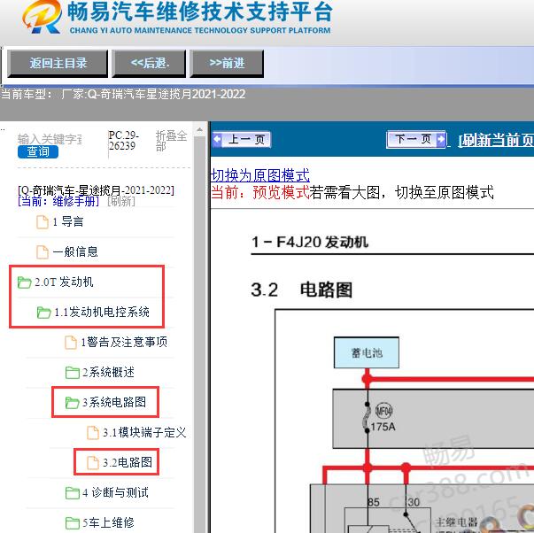The width and height of the screenshot is (534, 533).
Task: Open the page icon beside 1 导言
Action: 43,222
